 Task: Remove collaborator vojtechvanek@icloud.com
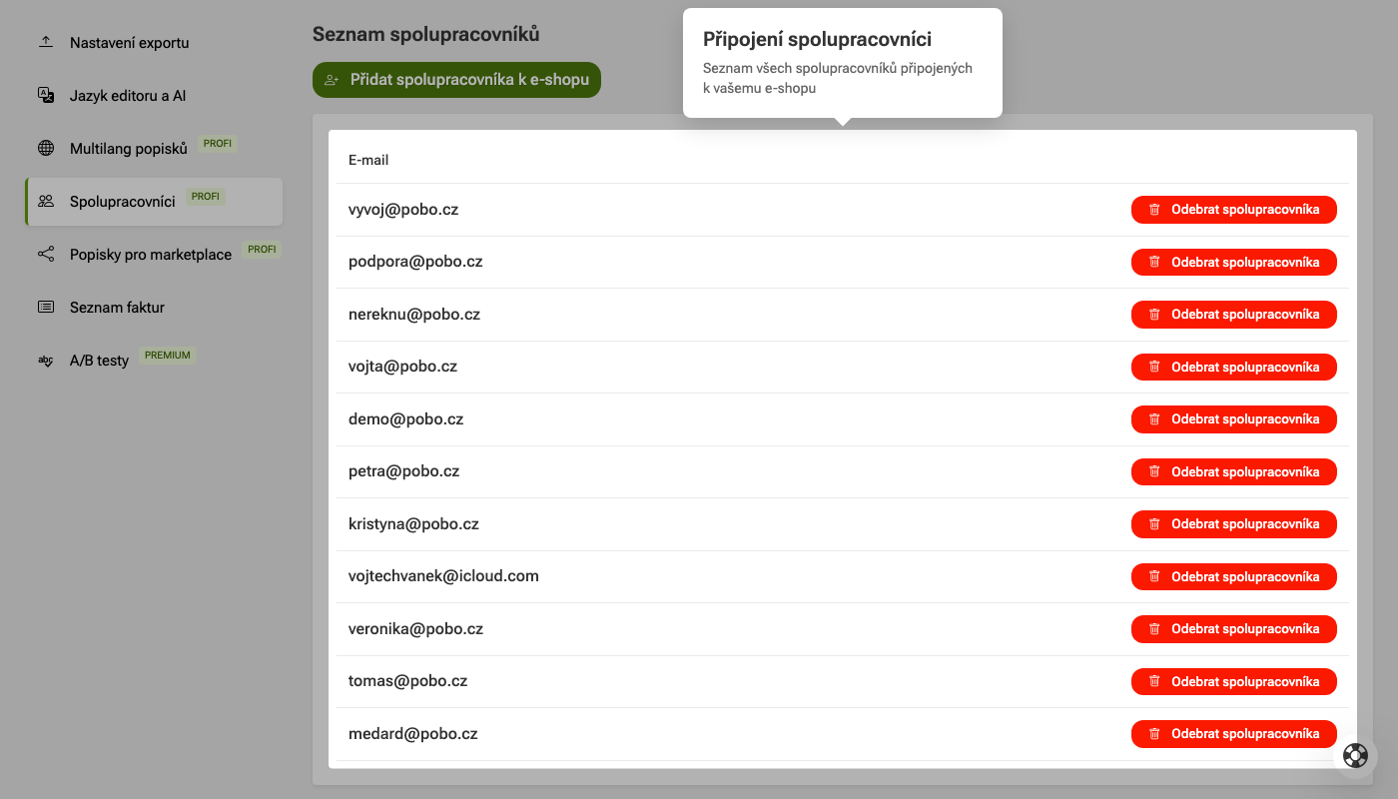[x=1233, y=577]
